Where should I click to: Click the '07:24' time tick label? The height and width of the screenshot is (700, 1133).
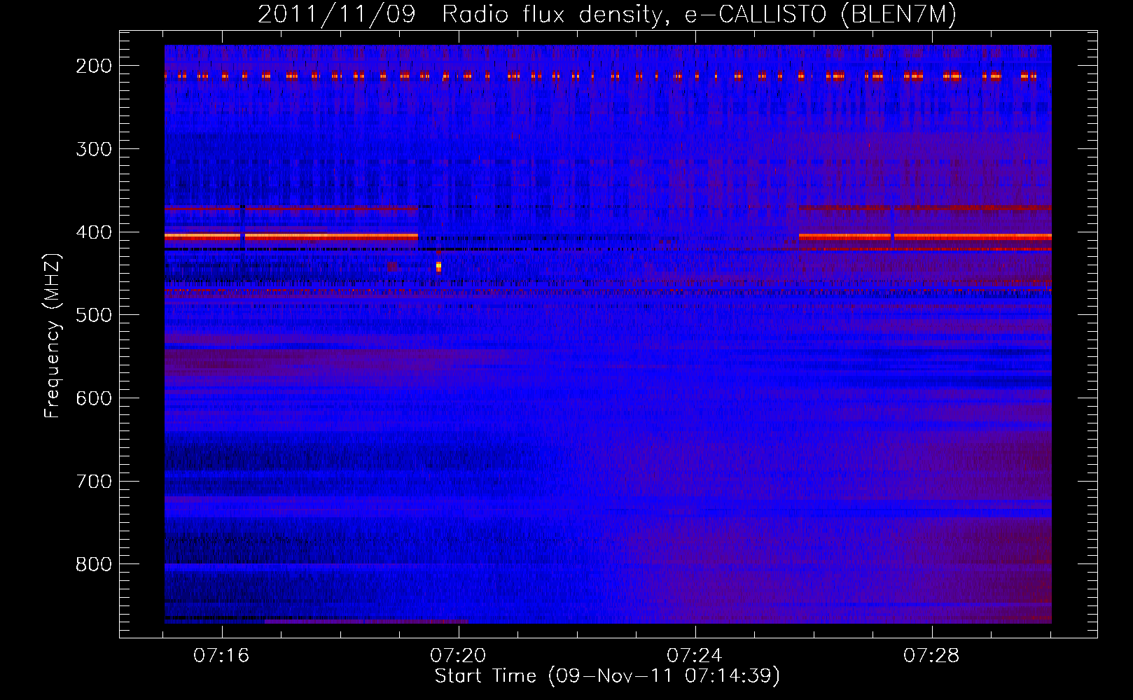(x=695, y=655)
